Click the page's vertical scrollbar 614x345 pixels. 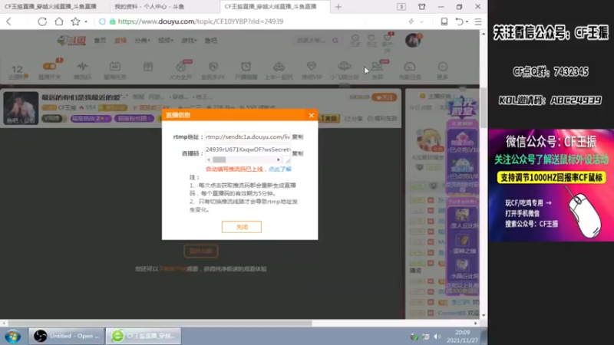pyautogui.click(x=484, y=107)
